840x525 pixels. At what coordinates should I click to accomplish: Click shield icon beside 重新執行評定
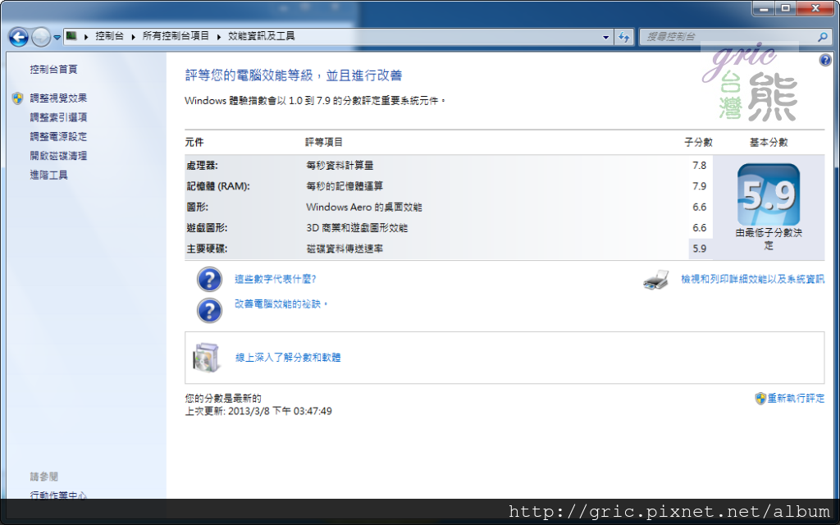(760, 399)
